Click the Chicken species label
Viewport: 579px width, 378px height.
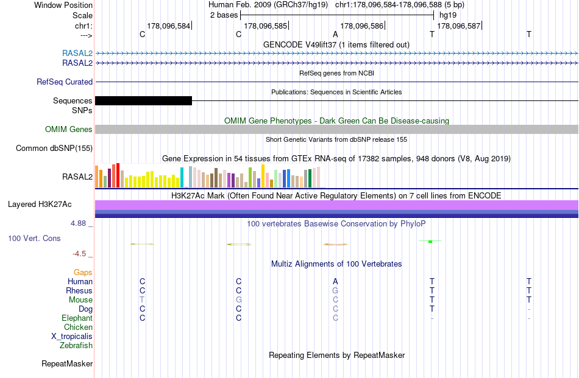(x=78, y=327)
